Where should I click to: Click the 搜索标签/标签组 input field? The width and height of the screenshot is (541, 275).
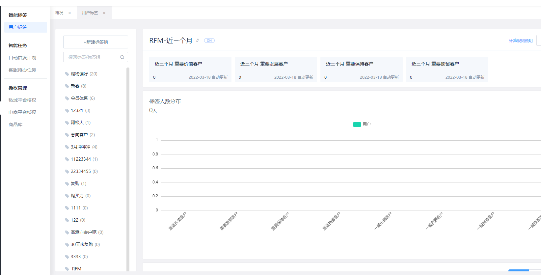(90, 57)
